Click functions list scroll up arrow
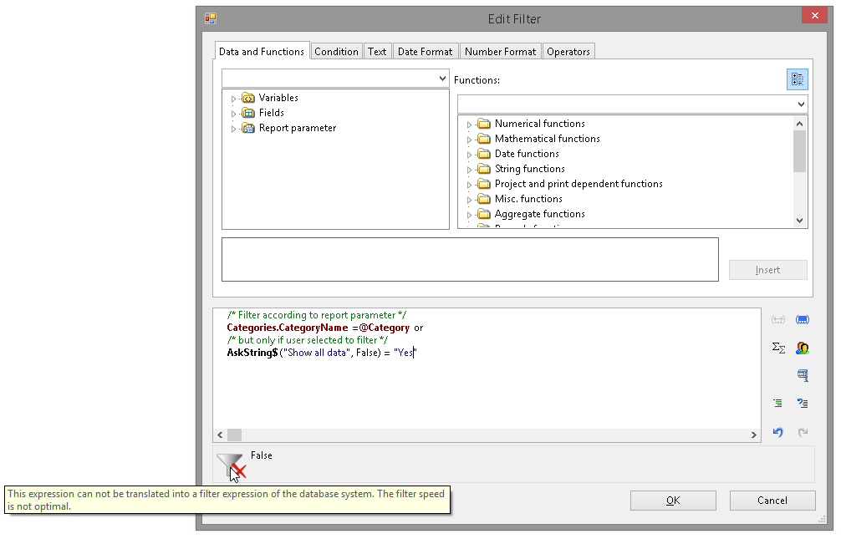The width and height of the screenshot is (841, 539). (800, 124)
